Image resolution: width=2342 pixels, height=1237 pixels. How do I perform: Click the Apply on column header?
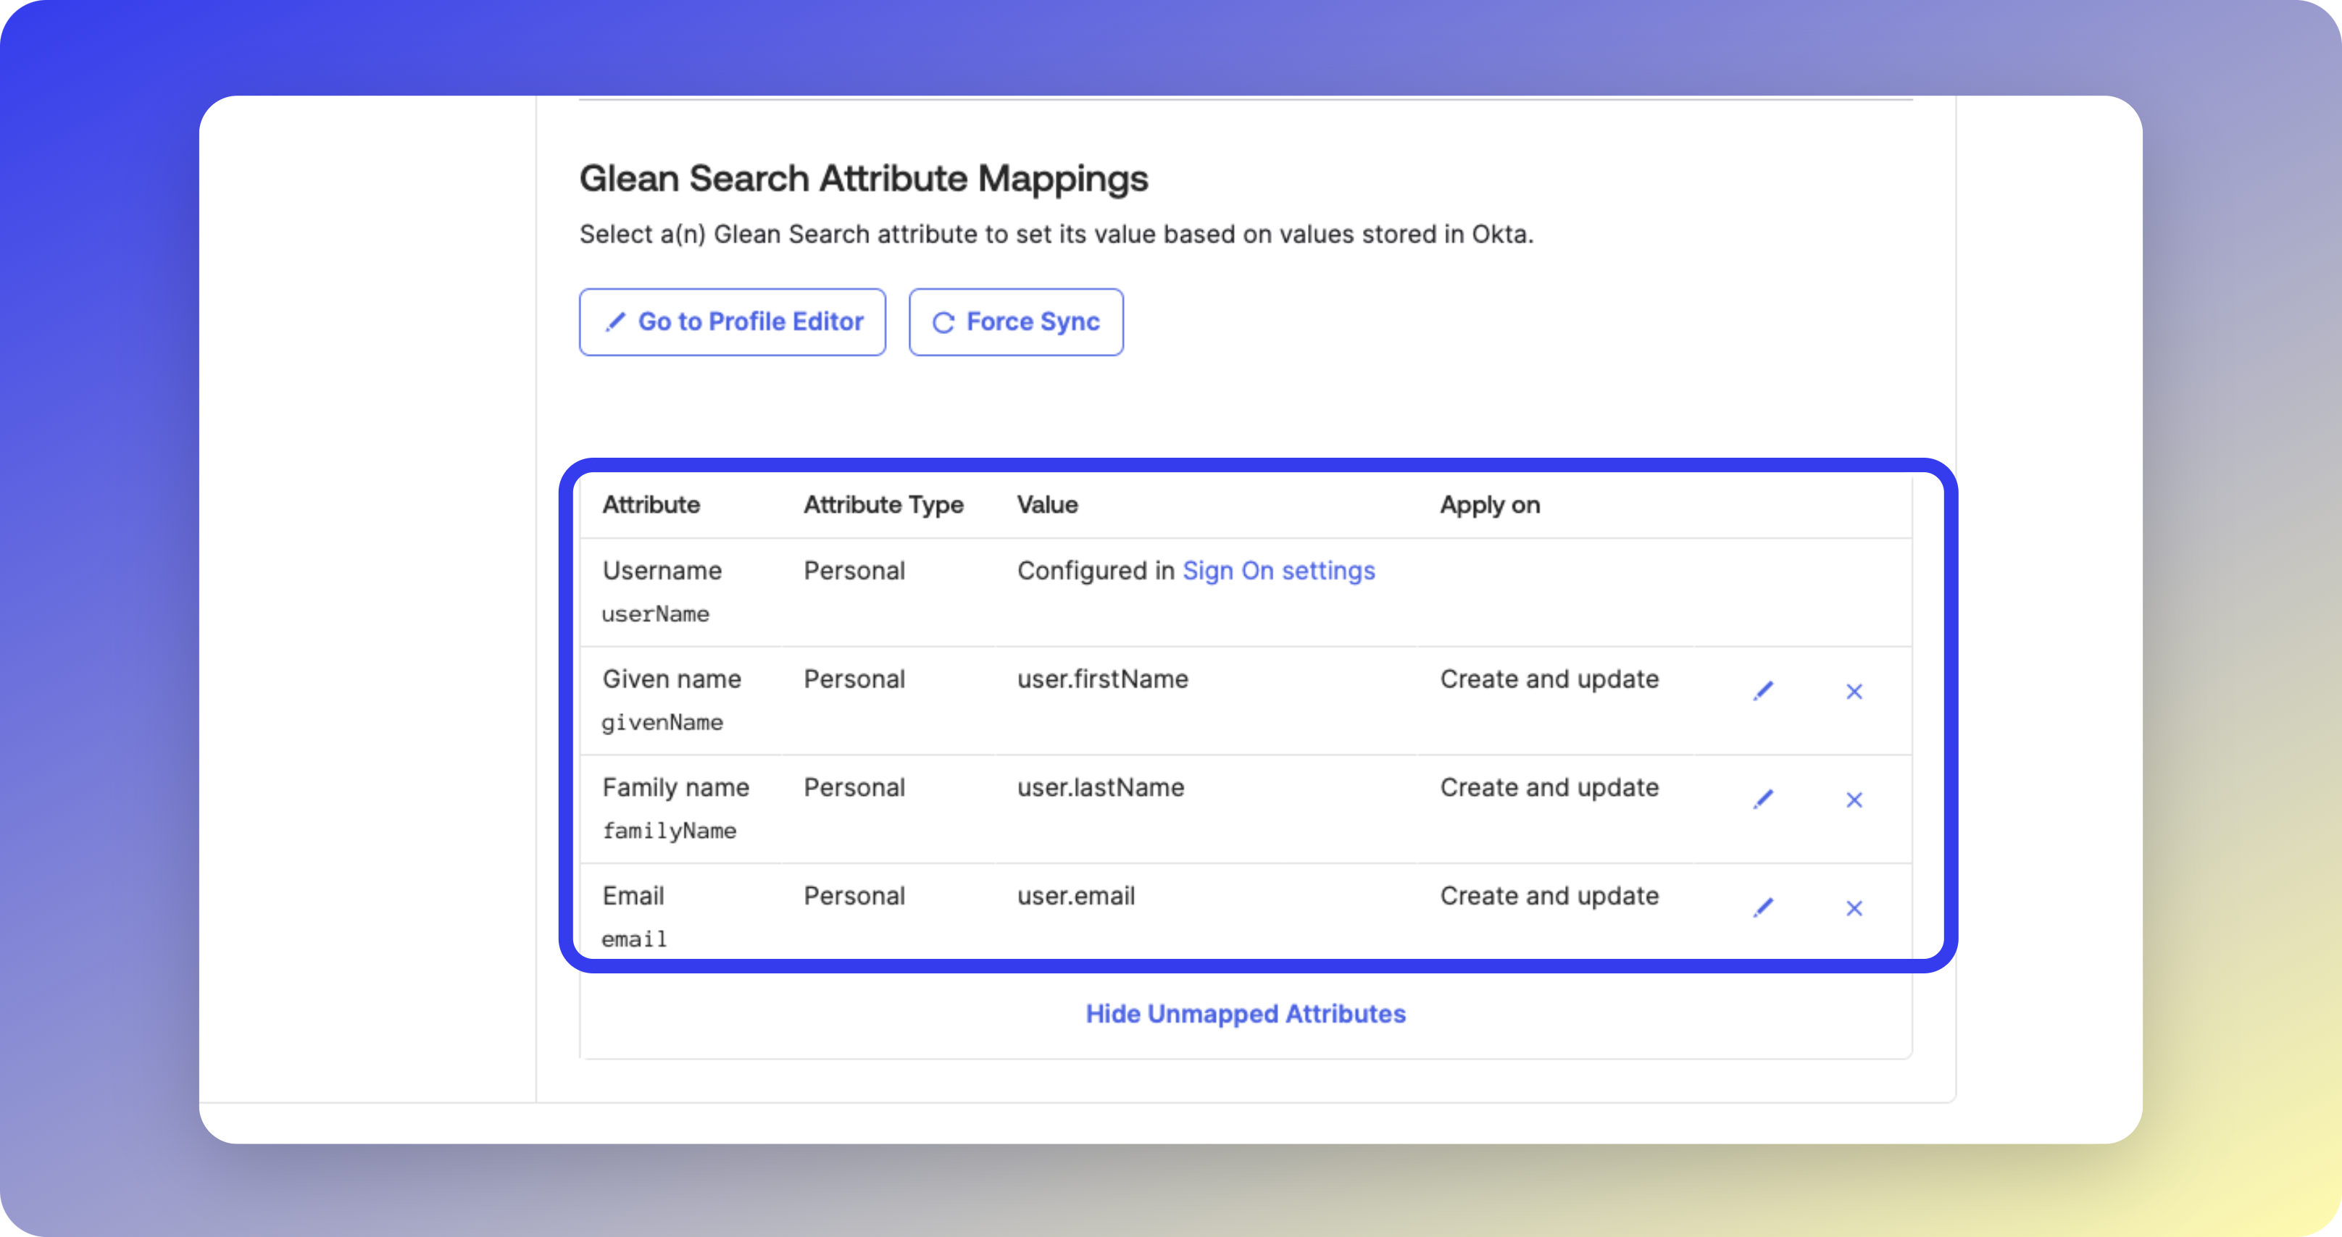click(x=1489, y=505)
